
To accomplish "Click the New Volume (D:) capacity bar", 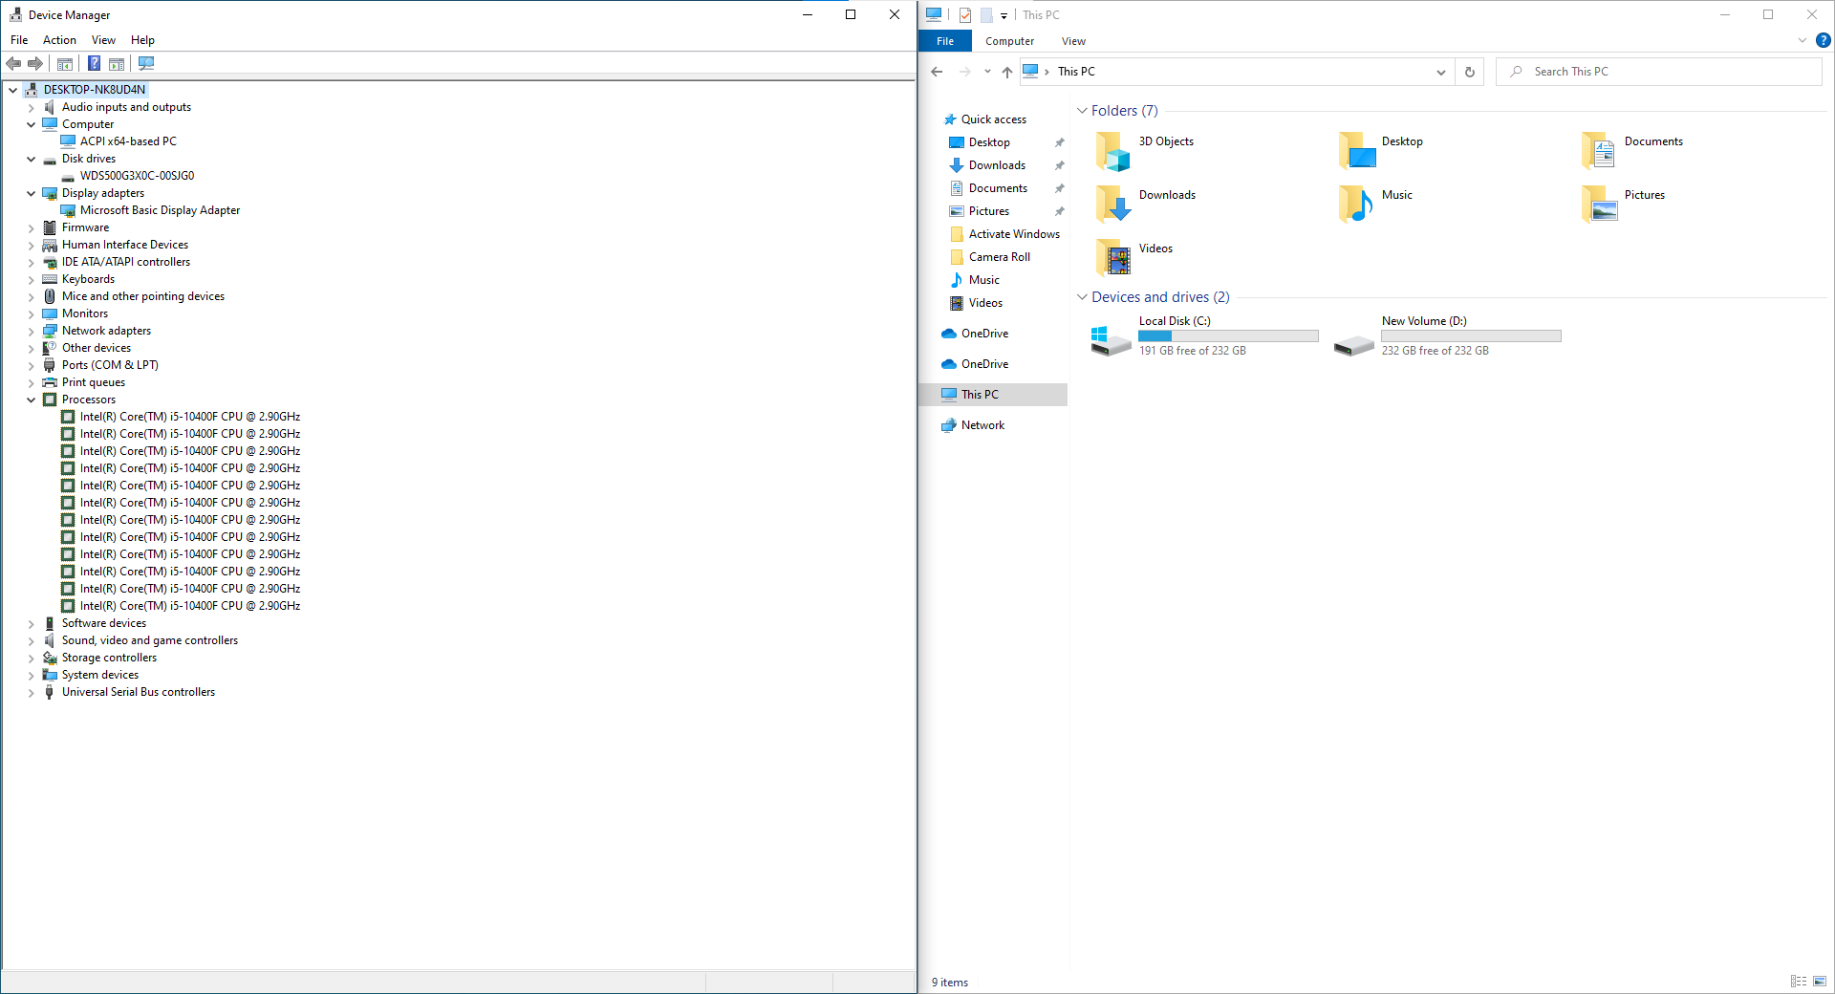I will point(1471,336).
